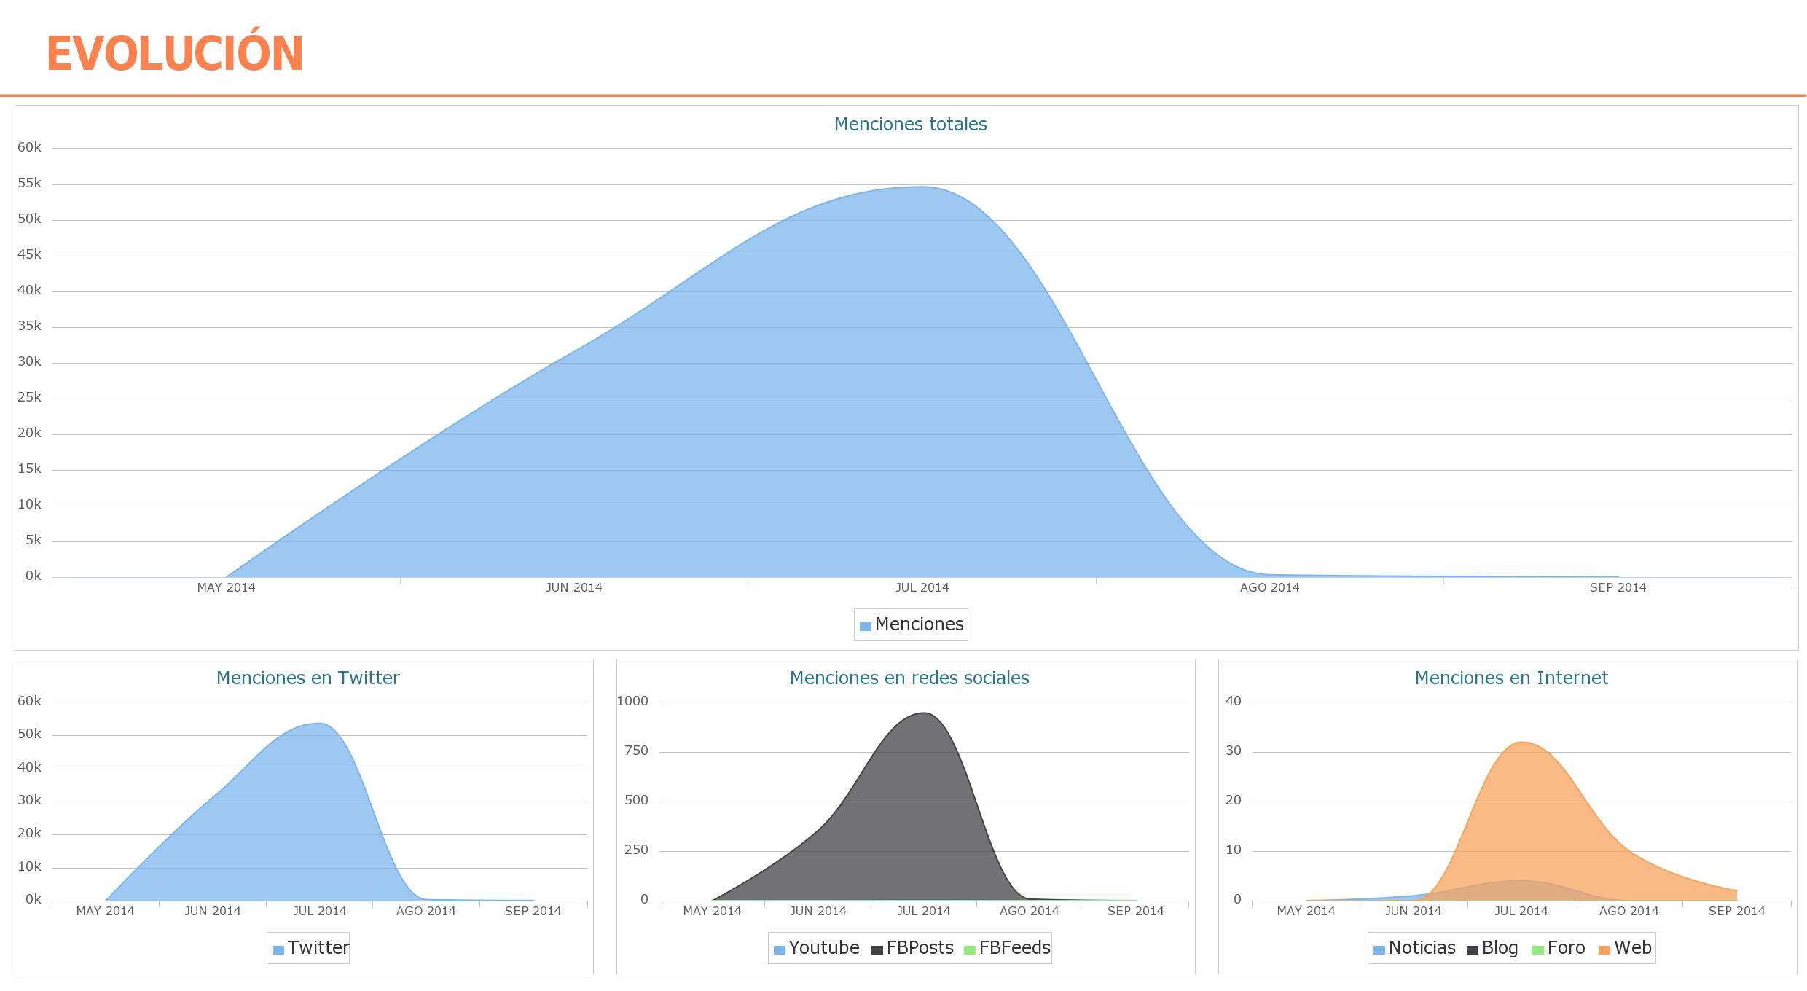Toggle the Menciones legend entry
The image size is (1807, 991).
click(912, 624)
